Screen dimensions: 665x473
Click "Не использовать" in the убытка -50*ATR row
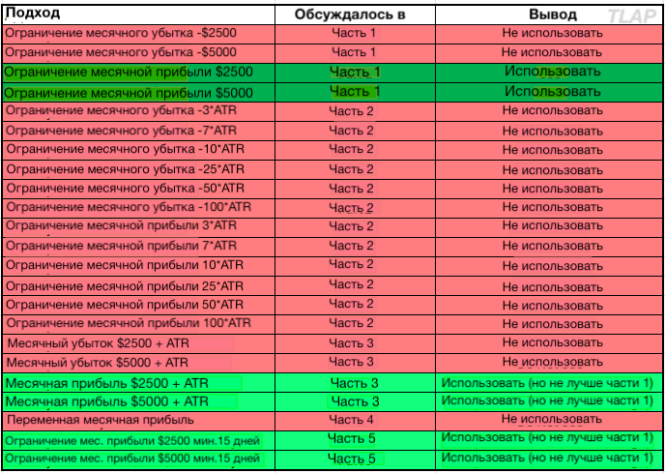point(553,188)
